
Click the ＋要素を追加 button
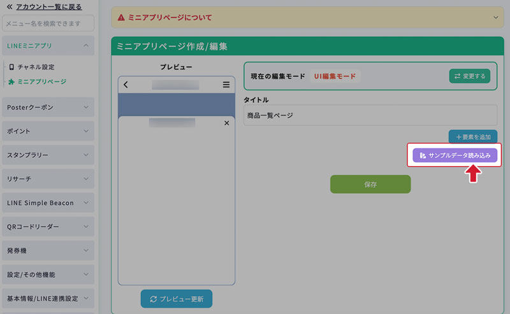click(x=472, y=137)
